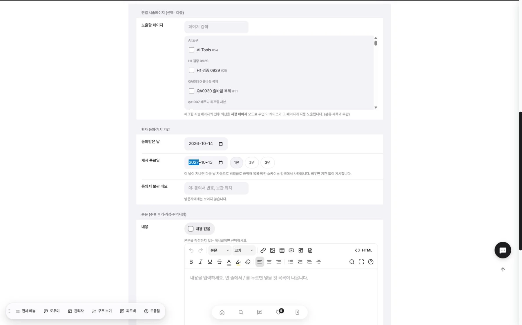This screenshot has height=325, width=522.
Task: Set period with the 3년 button
Action: (267, 163)
